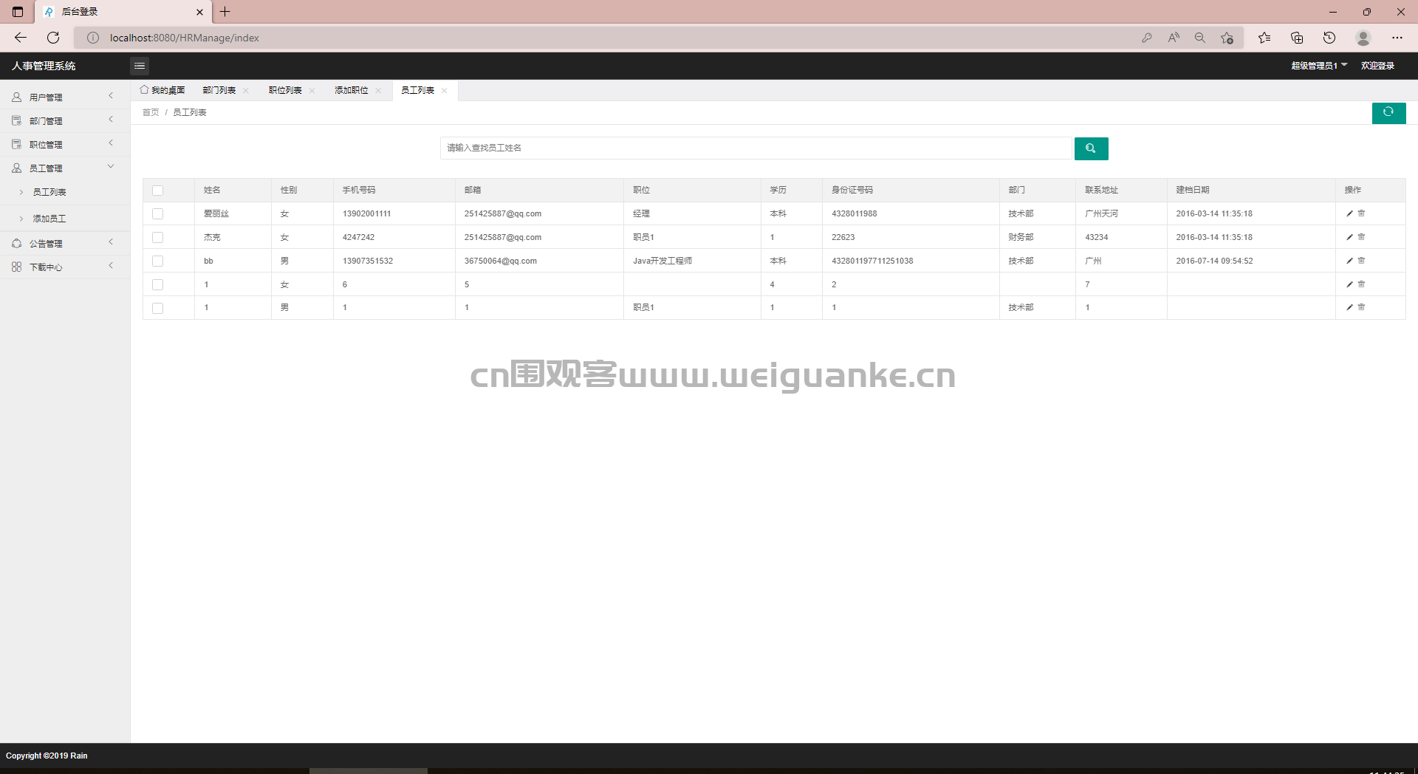The width and height of the screenshot is (1418, 774).
Task: Check the 爱丽丝 row checkbox
Action: (157, 213)
